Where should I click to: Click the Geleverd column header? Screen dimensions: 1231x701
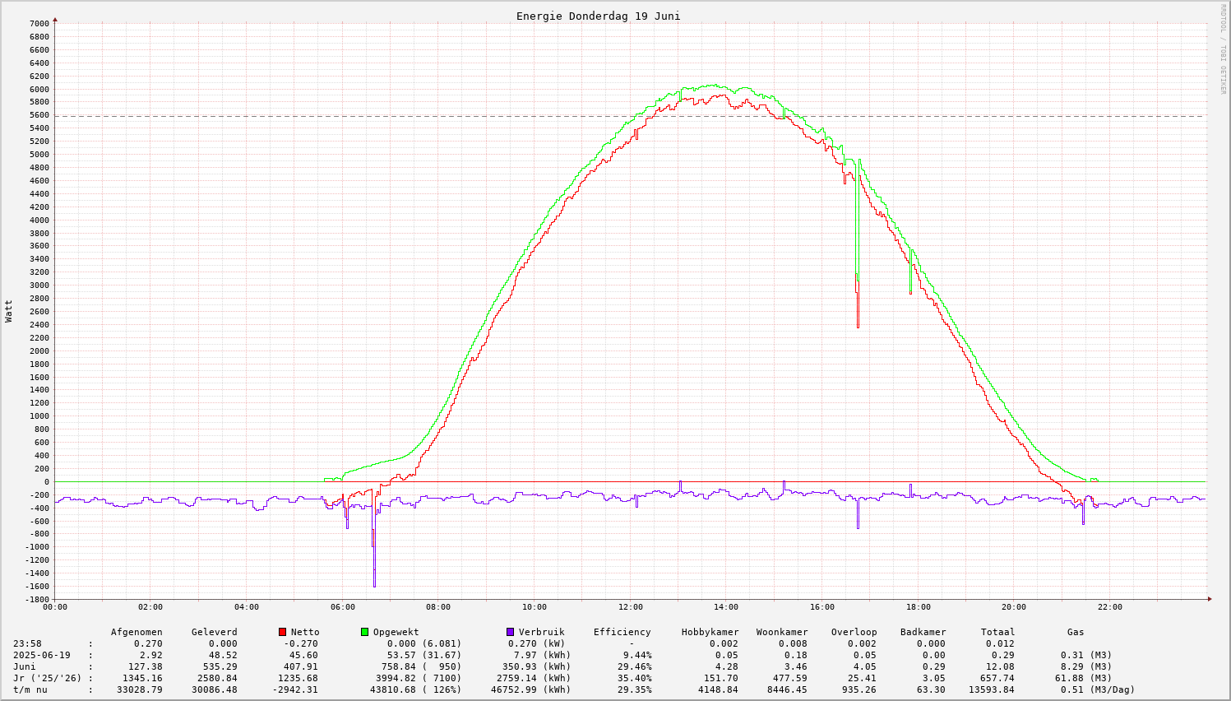[x=214, y=632]
